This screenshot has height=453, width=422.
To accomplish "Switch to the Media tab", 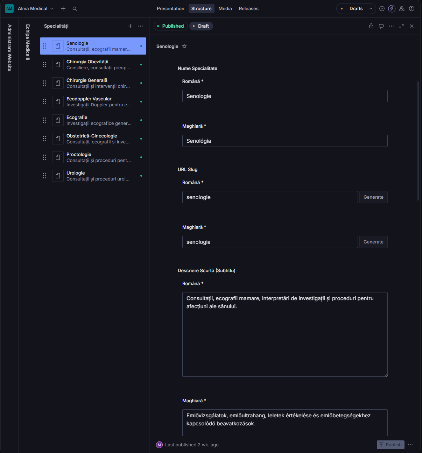I will coord(225,8).
